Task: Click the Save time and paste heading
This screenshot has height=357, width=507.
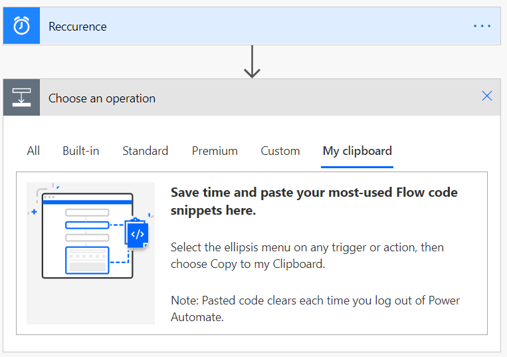Action: click(314, 201)
